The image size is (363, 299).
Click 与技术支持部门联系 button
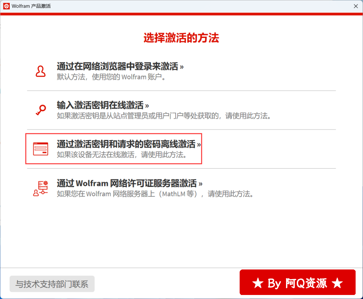pos(52,284)
